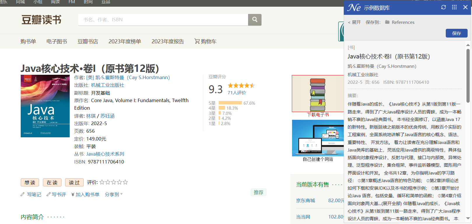Image resolution: width=472 pixels, height=224 pixels.
Task: Open 小组 in the top bar
Action: click(38, 2)
